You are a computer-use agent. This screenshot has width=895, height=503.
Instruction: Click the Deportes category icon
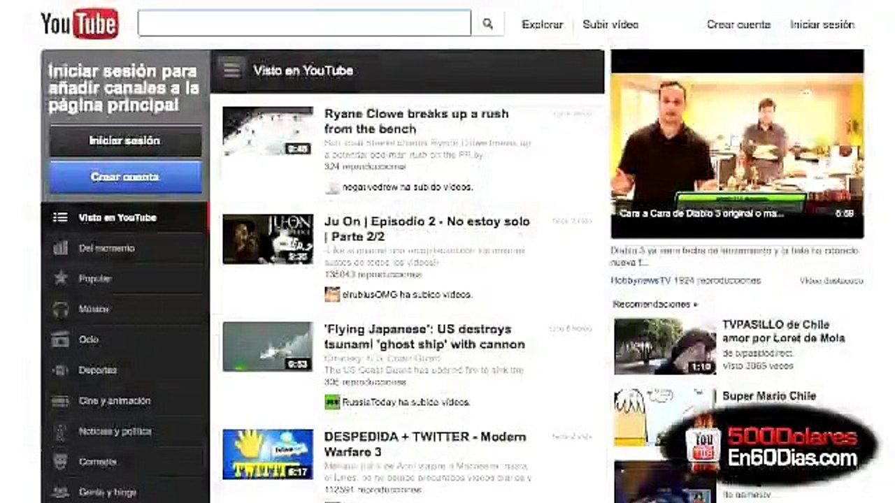tap(61, 370)
